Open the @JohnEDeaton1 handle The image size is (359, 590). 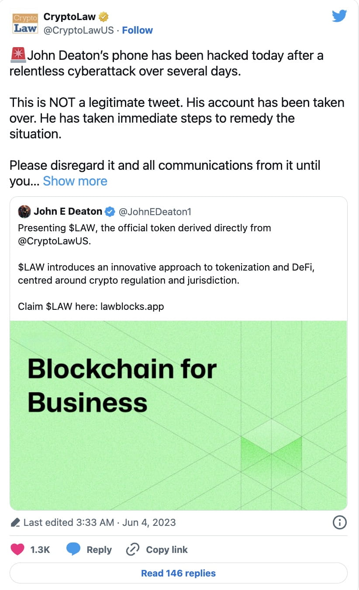(x=156, y=211)
